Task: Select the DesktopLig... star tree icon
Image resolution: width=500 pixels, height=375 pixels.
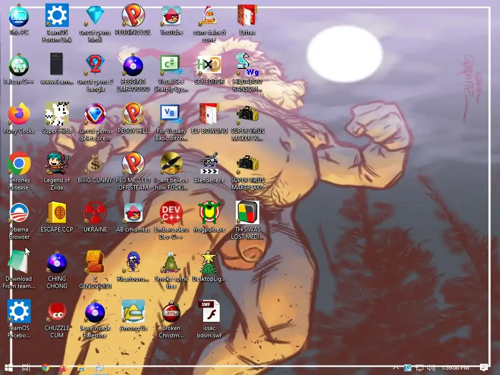Action: point(209,266)
